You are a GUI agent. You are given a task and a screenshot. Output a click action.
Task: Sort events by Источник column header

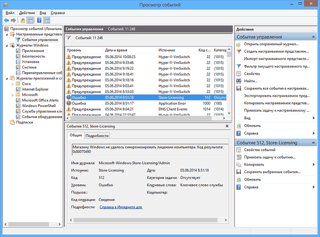(177, 50)
